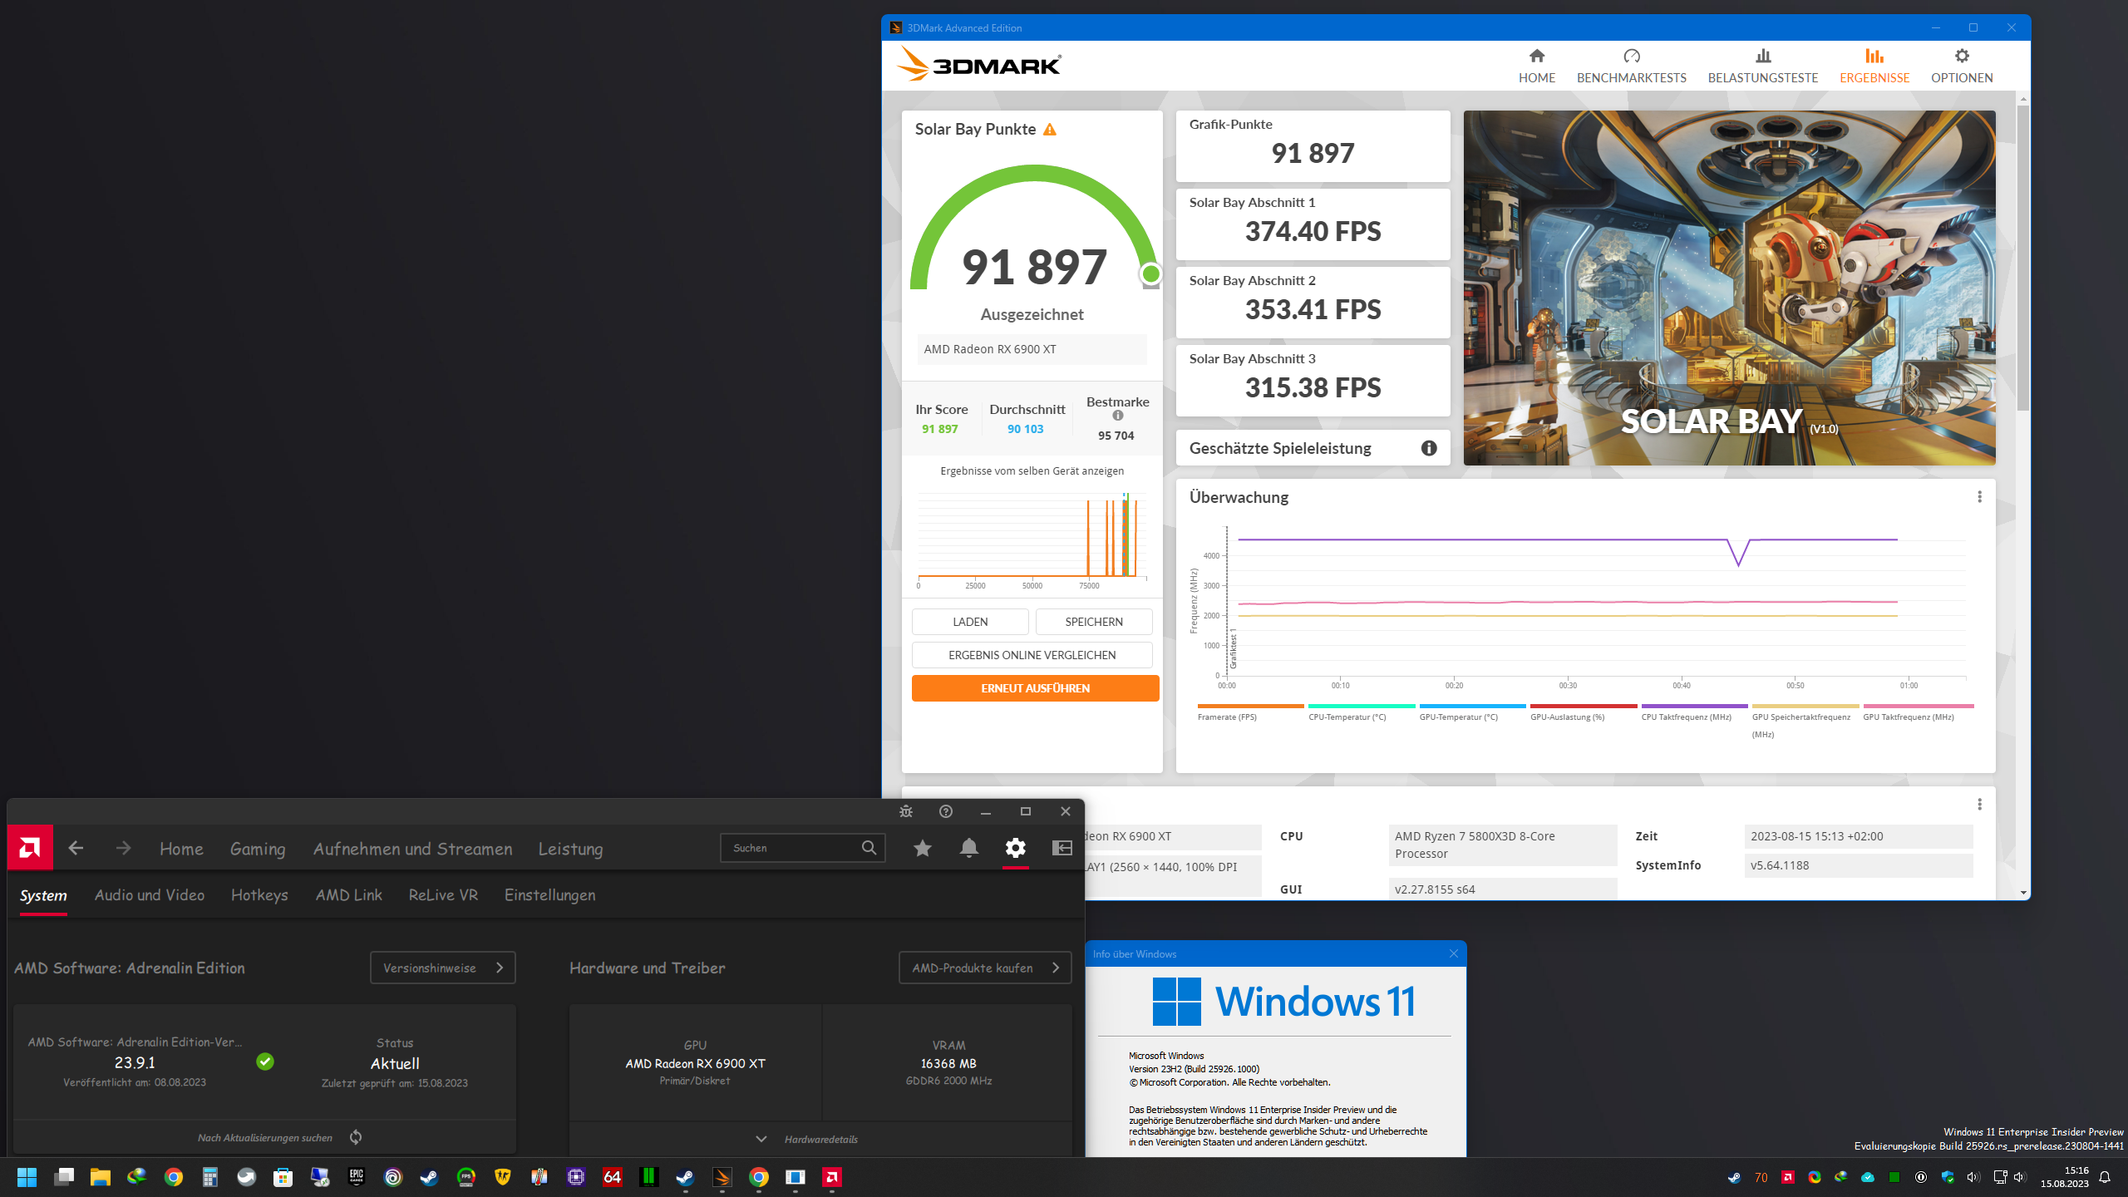Viewport: 2128px width, 1197px height.
Task: Click info icon next to Geschätzte Spieleleistung
Action: pos(1429,448)
